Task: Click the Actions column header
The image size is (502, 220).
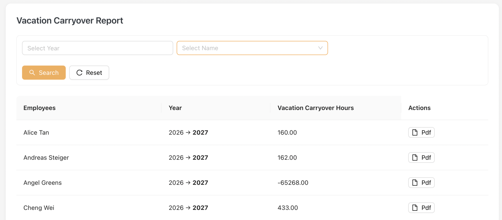Action: click(419, 108)
